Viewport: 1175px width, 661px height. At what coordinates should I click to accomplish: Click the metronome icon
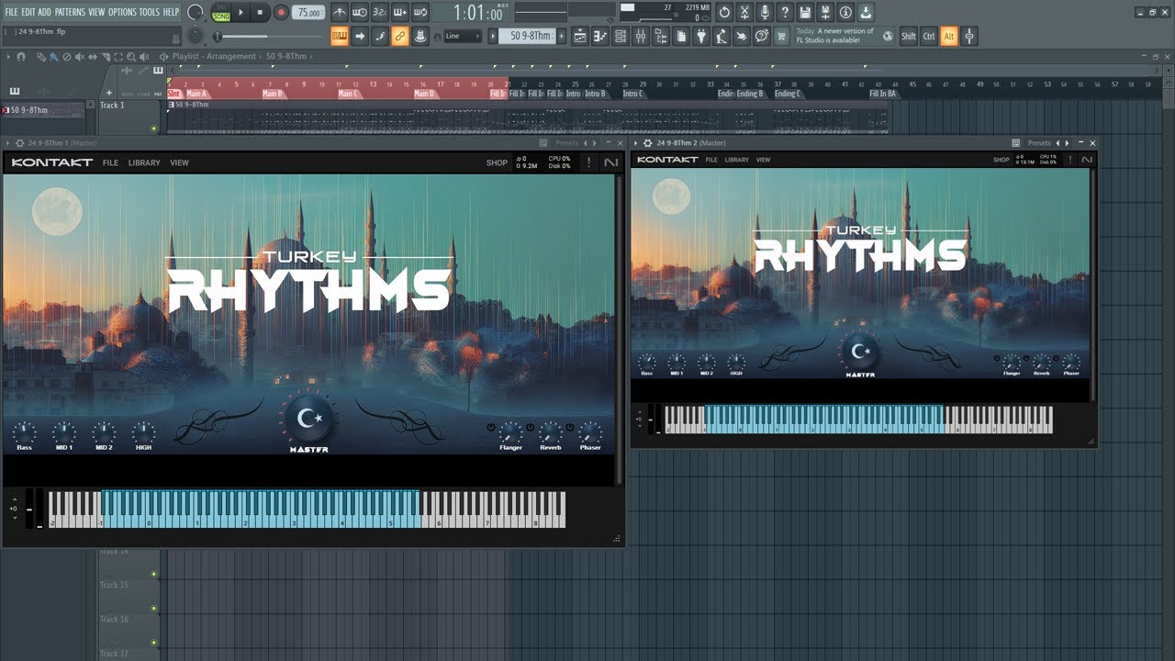click(x=340, y=13)
